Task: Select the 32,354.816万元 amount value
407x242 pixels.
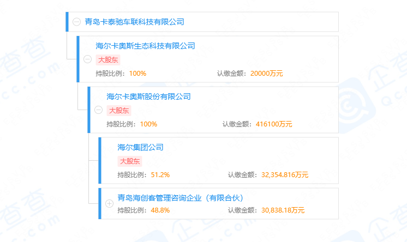Action: (x=285, y=175)
